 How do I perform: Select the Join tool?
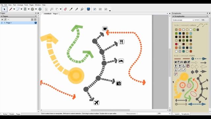82,9
